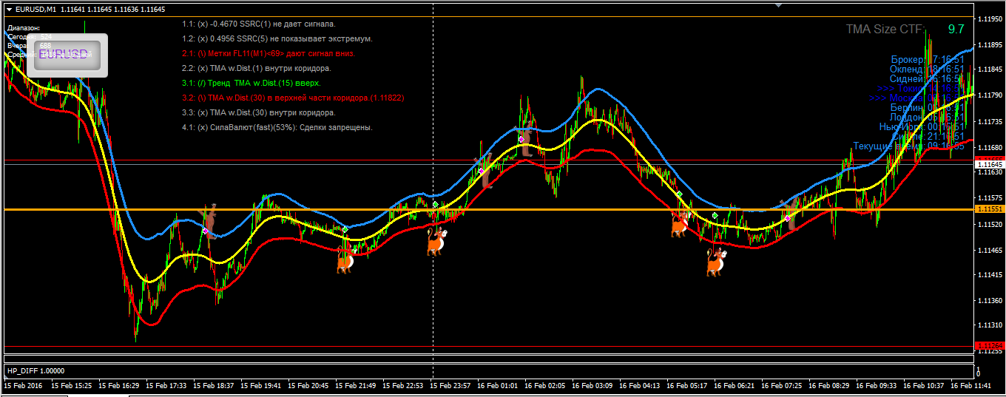Image resolution: width=1006 pixels, height=397 pixels.
Task: Click the 1.11950 price scale label
Action: (990, 18)
